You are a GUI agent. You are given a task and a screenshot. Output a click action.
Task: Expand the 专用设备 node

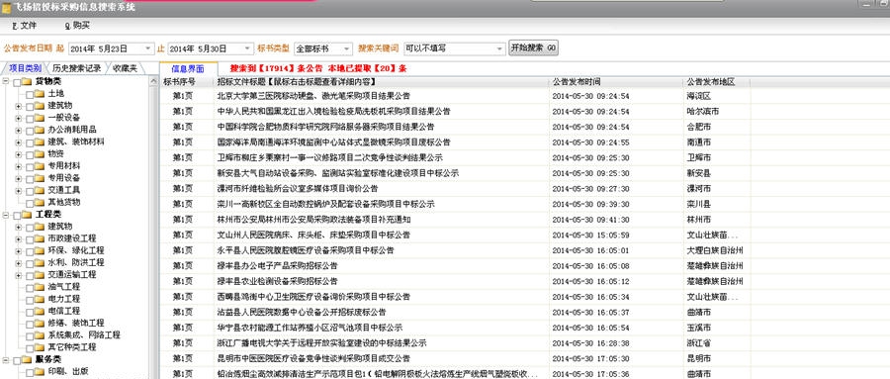(19, 178)
